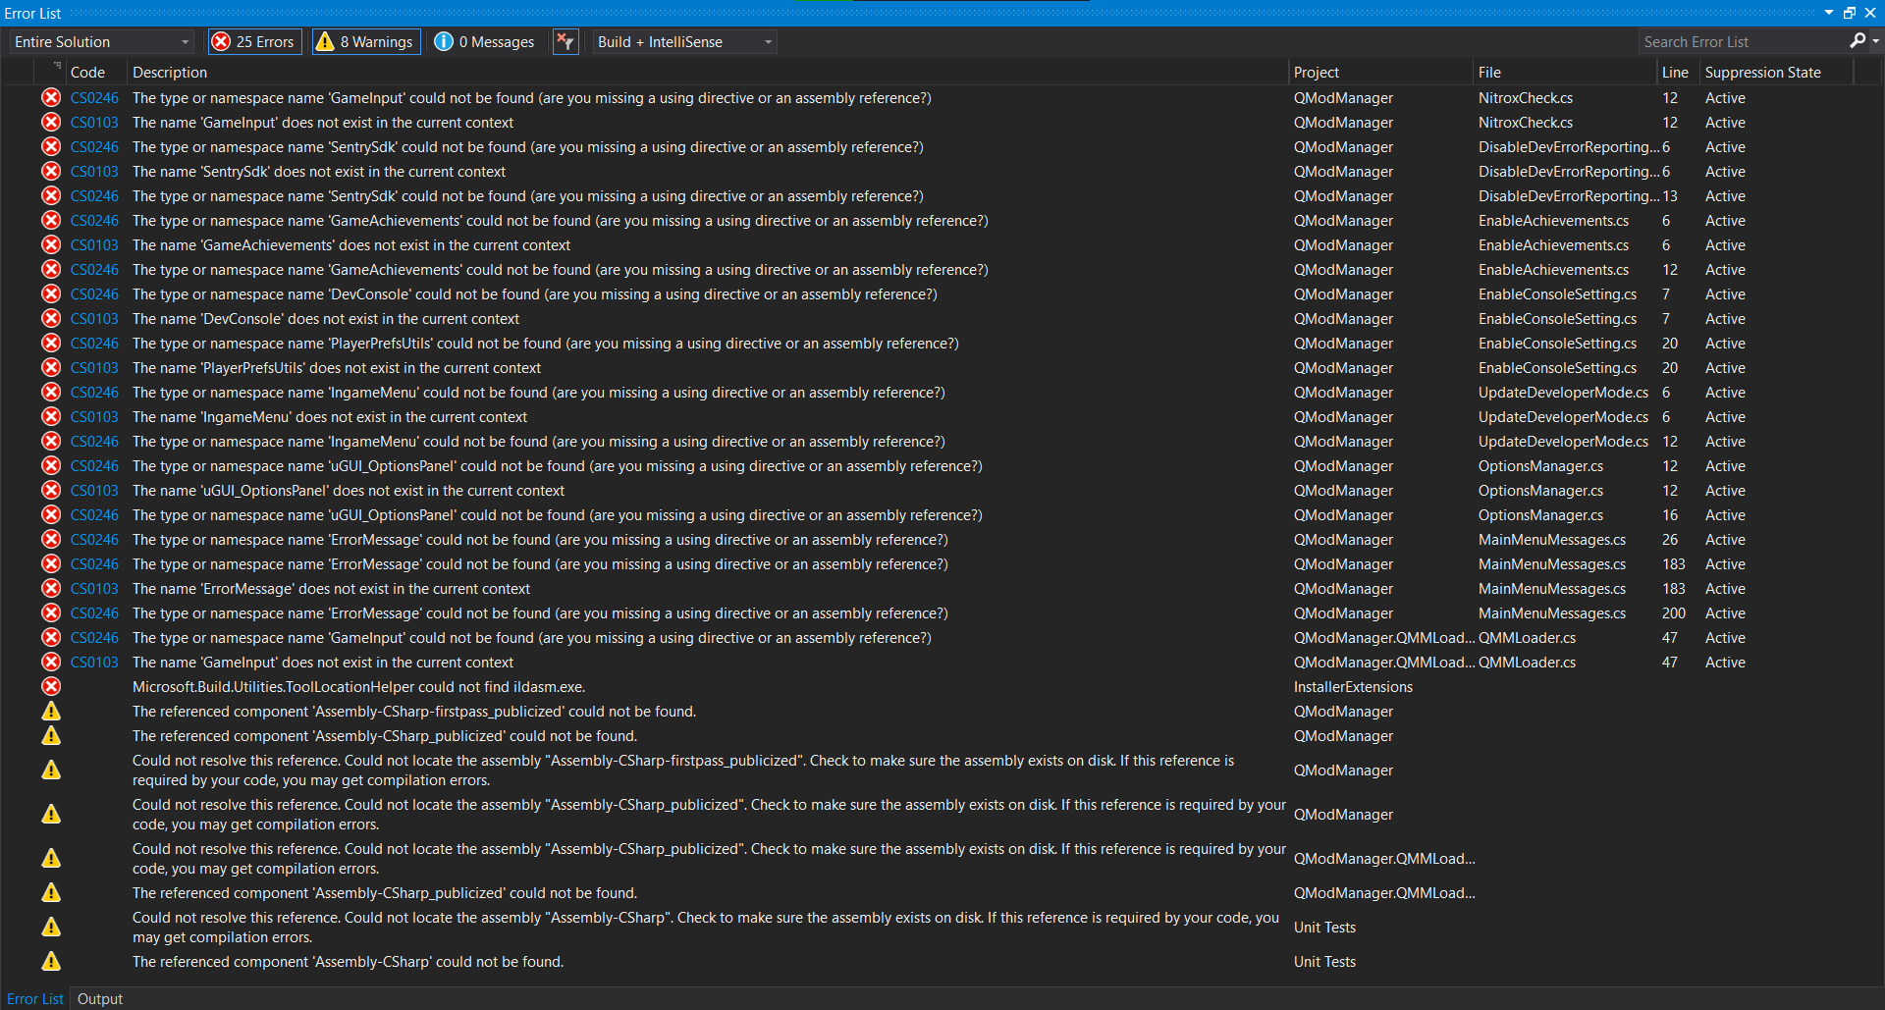Sort by the Project column header

pyautogui.click(x=1316, y=72)
